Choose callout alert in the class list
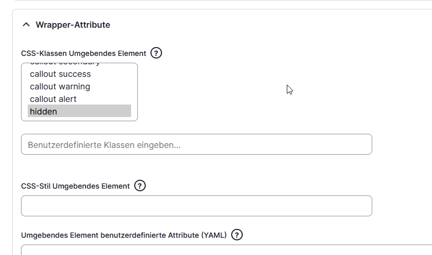Image resolution: width=432 pixels, height=255 pixels. click(x=53, y=99)
